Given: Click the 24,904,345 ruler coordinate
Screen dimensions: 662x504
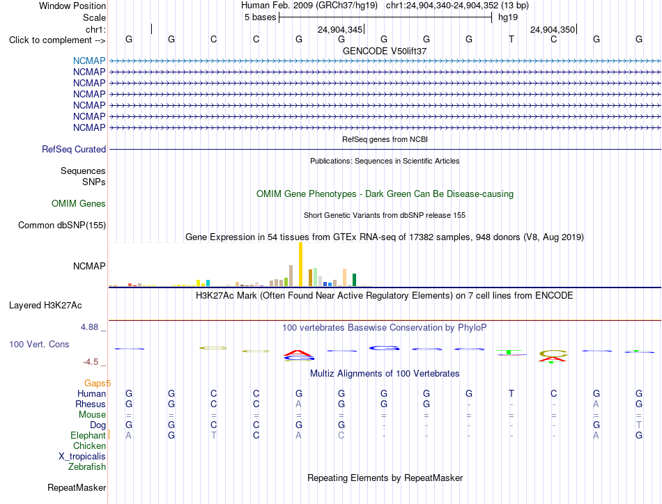Looking at the screenshot, I should 340,29.
